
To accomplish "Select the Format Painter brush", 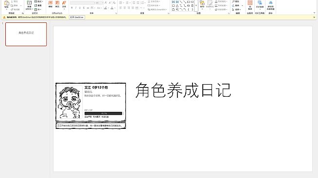I will tap(12, 9).
